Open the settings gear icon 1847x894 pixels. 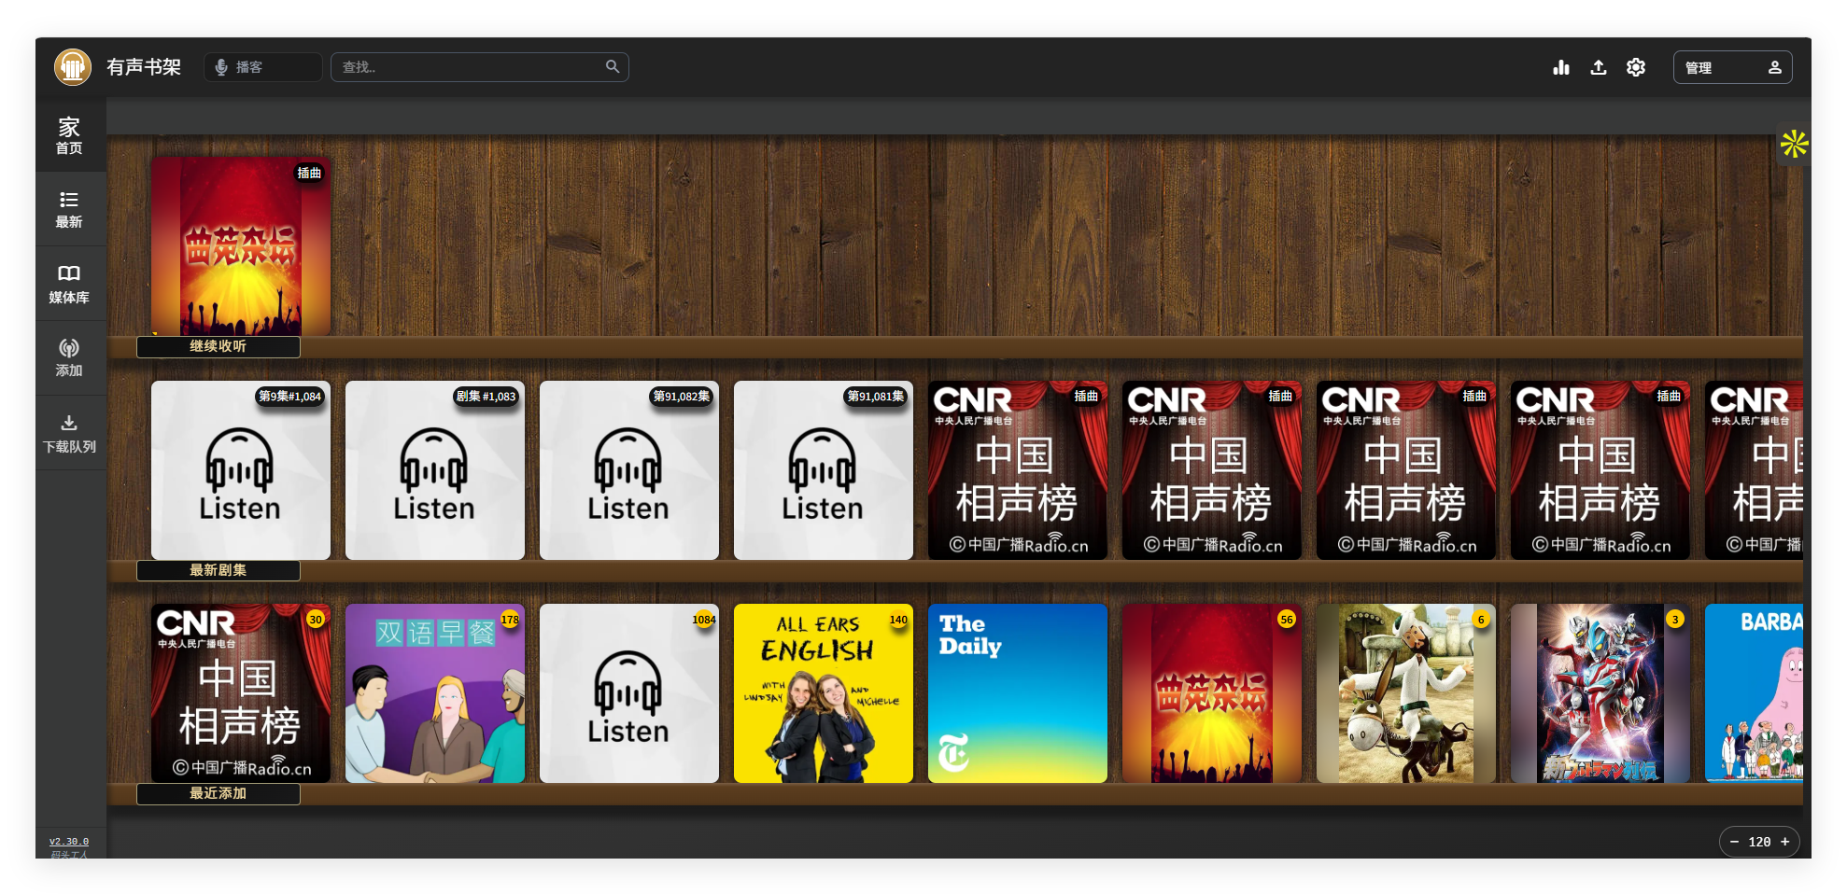(x=1636, y=67)
